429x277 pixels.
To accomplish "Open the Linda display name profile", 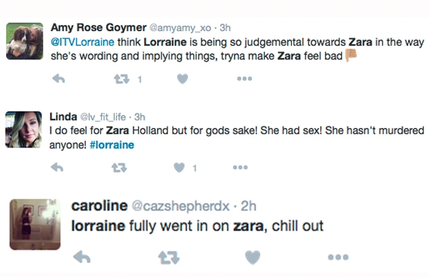I will (63, 117).
